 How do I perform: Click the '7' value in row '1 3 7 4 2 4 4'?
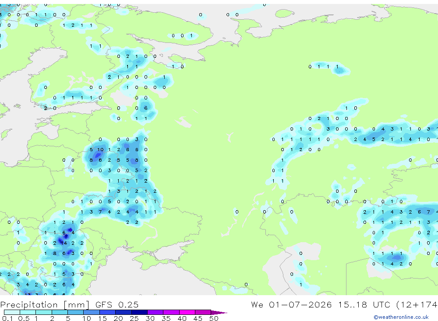click(100, 212)
